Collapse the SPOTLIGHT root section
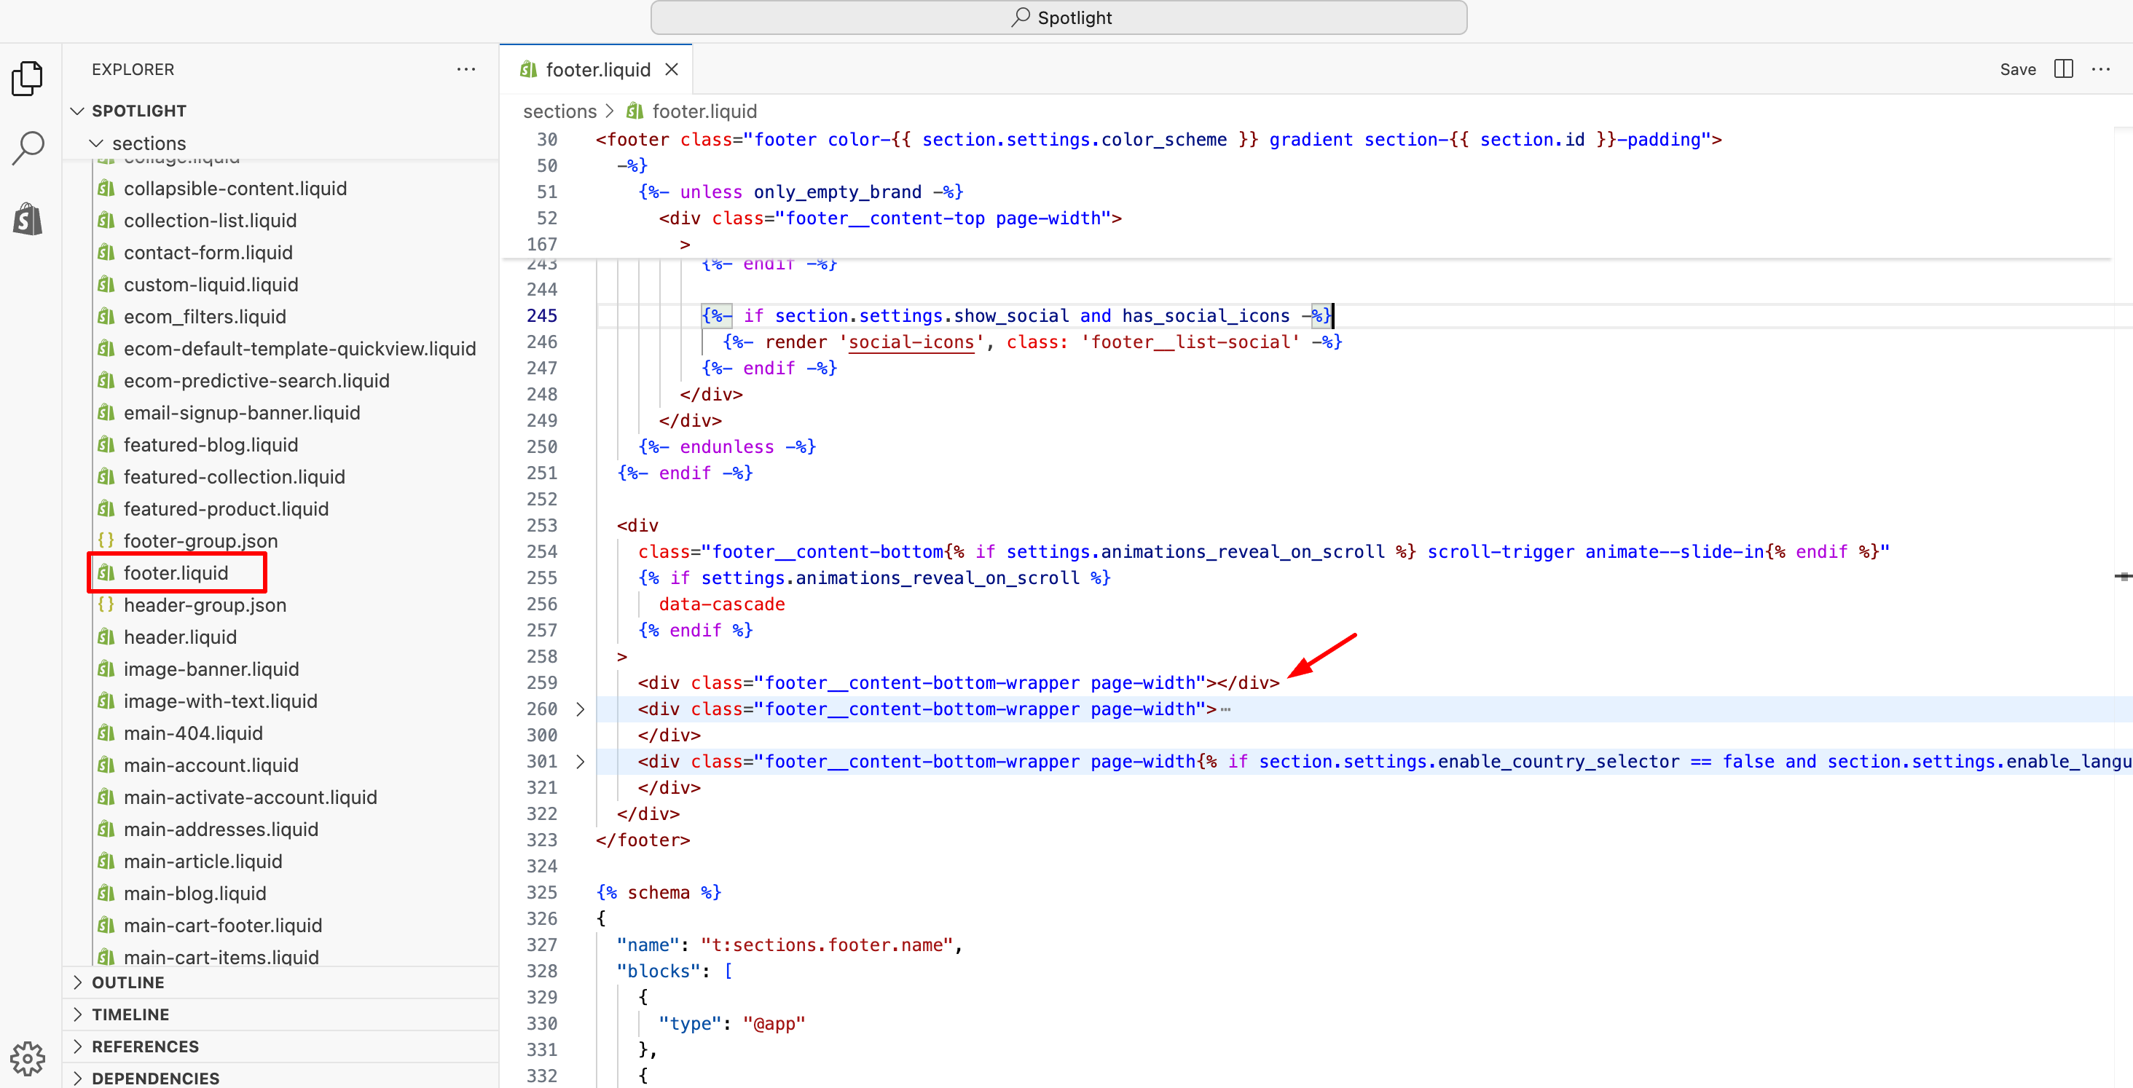 (x=78, y=111)
